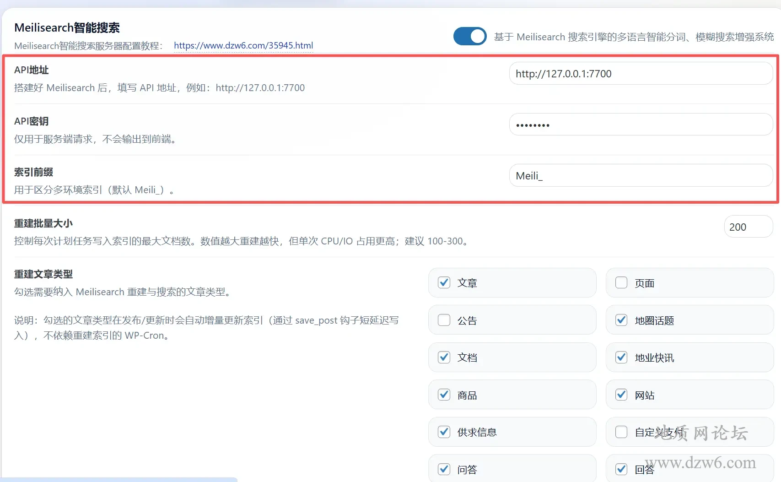Image resolution: width=781 pixels, height=482 pixels.
Task: Open the Meilisearch configuration tutorial link
Action: pos(243,45)
